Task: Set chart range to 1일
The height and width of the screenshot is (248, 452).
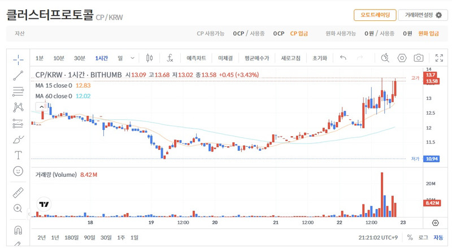Action: [134, 238]
